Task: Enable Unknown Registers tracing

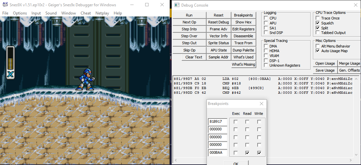Action: click(x=266, y=65)
